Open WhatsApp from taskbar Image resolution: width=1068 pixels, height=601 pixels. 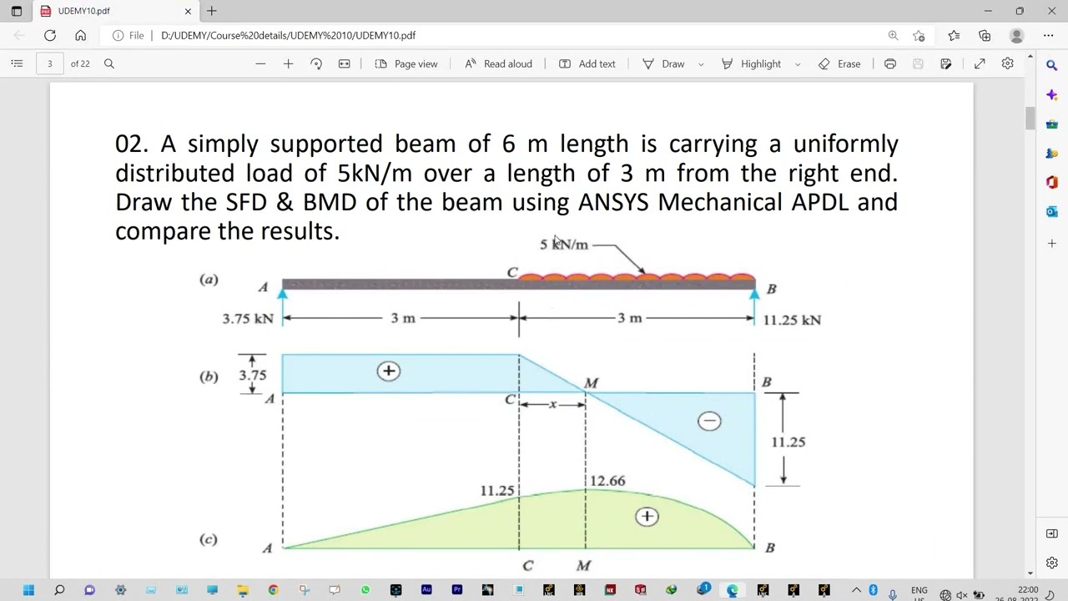[365, 590]
